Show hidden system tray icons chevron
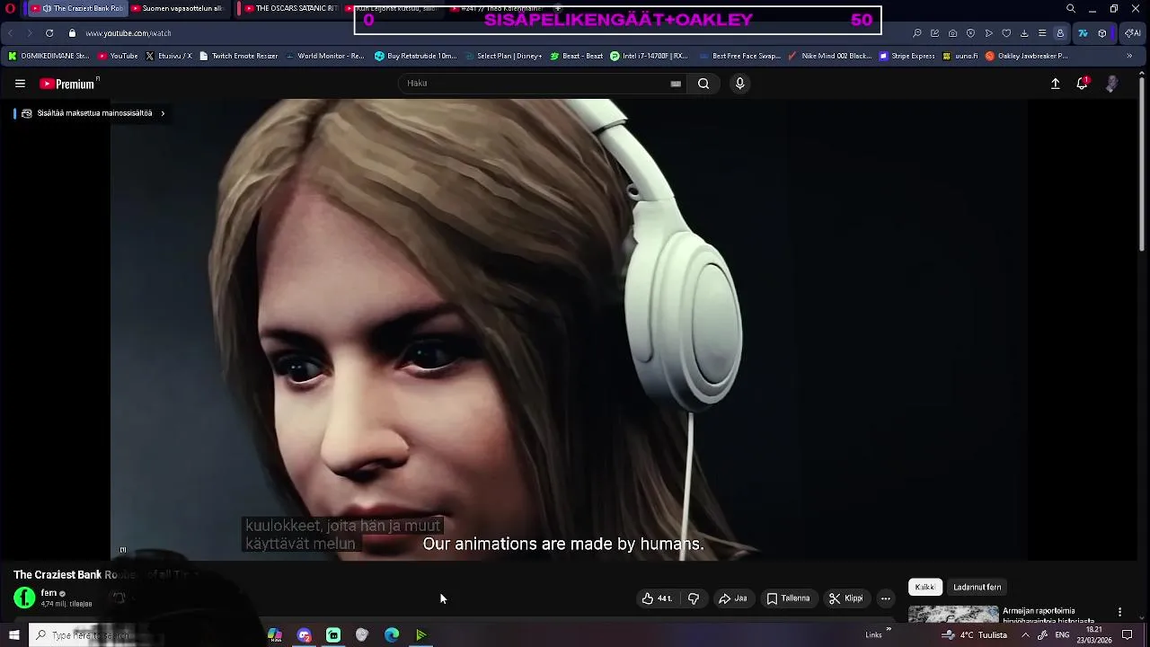The width and height of the screenshot is (1150, 647). [x=1025, y=635]
